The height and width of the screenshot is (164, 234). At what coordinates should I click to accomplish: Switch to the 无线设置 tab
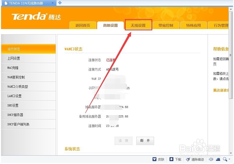138,25
